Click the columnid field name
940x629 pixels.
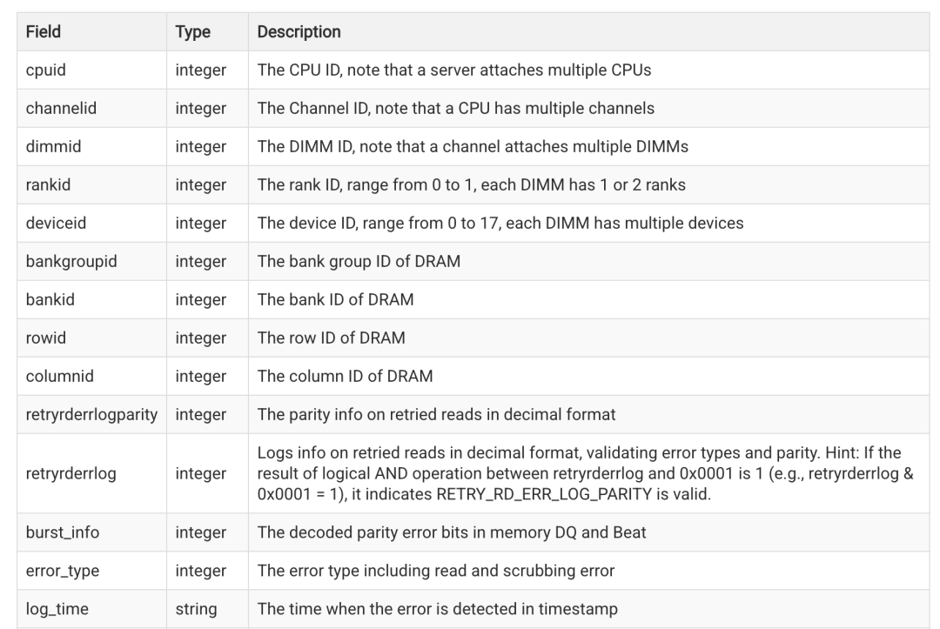(60, 376)
